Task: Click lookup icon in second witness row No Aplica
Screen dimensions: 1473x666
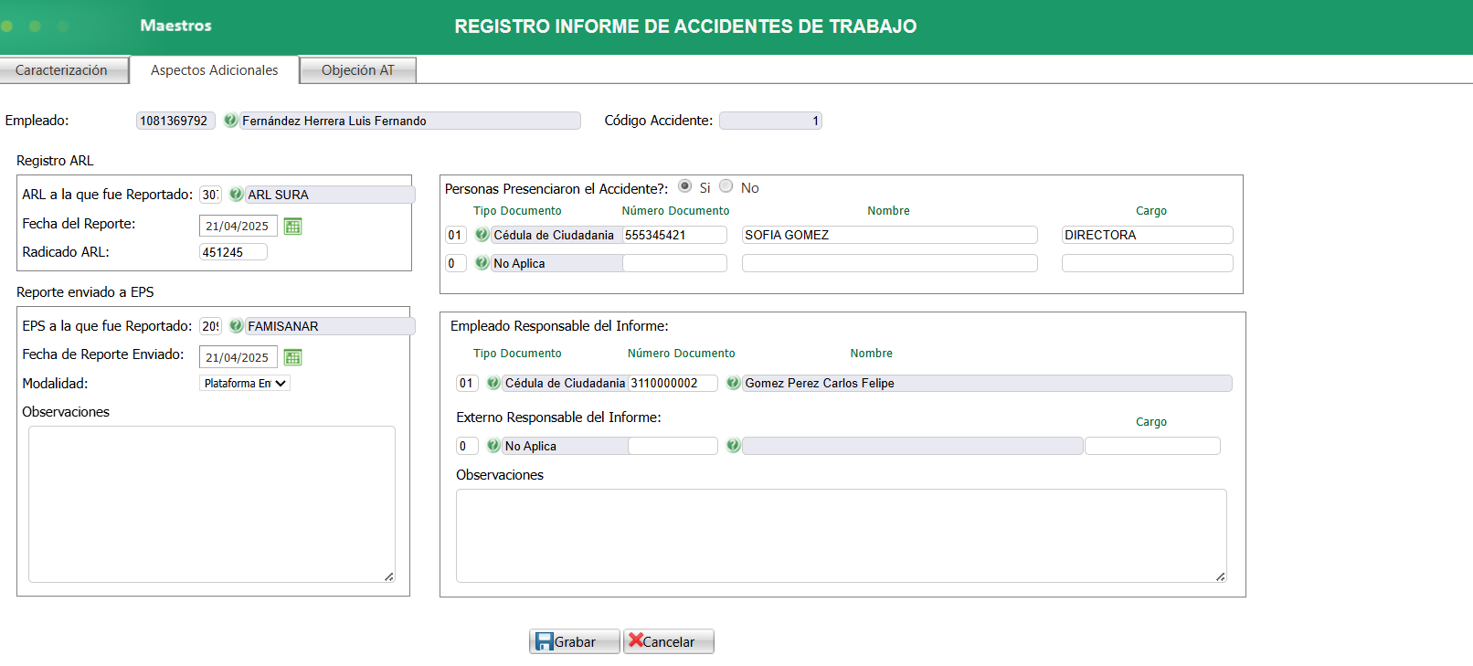Action: (x=482, y=263)
